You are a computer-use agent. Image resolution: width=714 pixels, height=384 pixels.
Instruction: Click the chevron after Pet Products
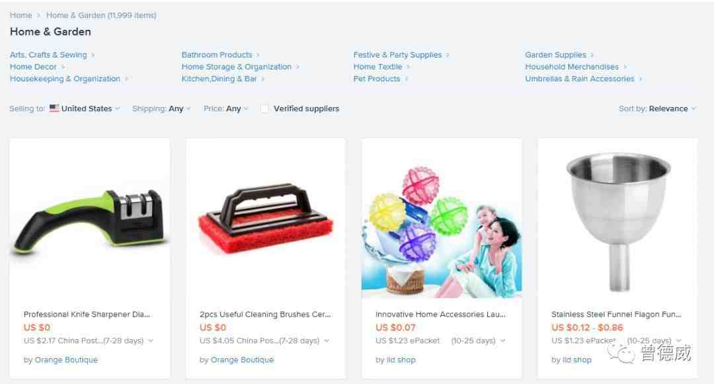point(406,79)
